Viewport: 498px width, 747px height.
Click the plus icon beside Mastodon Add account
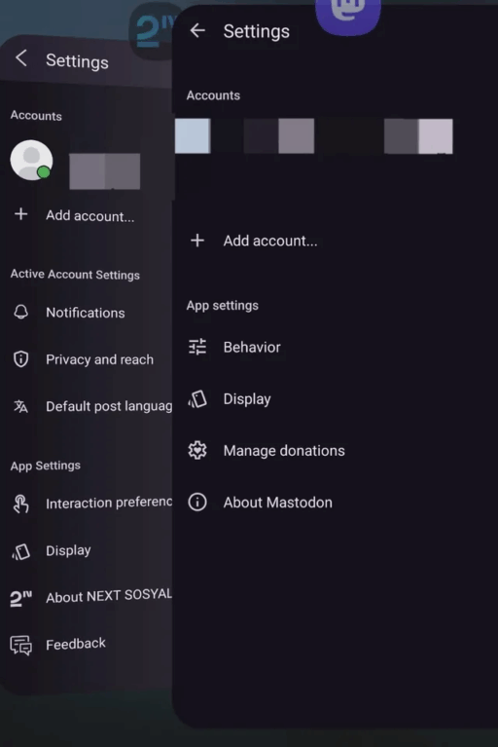tap(196, 241)
